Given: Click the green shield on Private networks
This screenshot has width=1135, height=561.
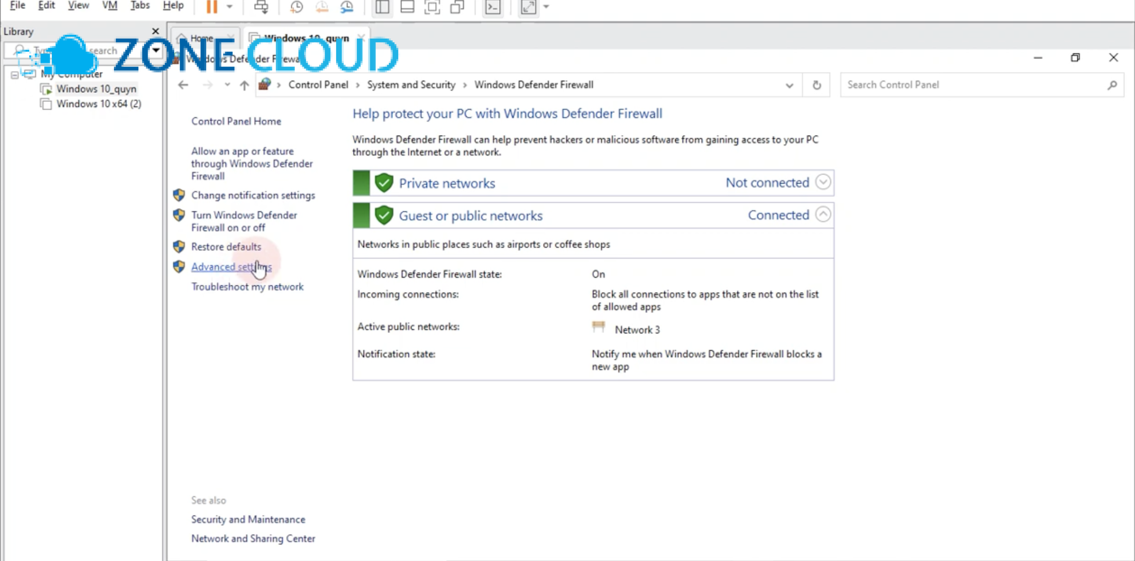Looking at the screenshot, I should (384, 183).
